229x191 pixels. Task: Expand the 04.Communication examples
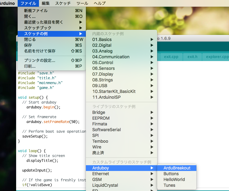(122, 57)
